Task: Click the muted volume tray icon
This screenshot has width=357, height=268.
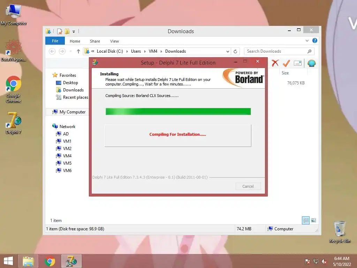Action: pos(324,261)
